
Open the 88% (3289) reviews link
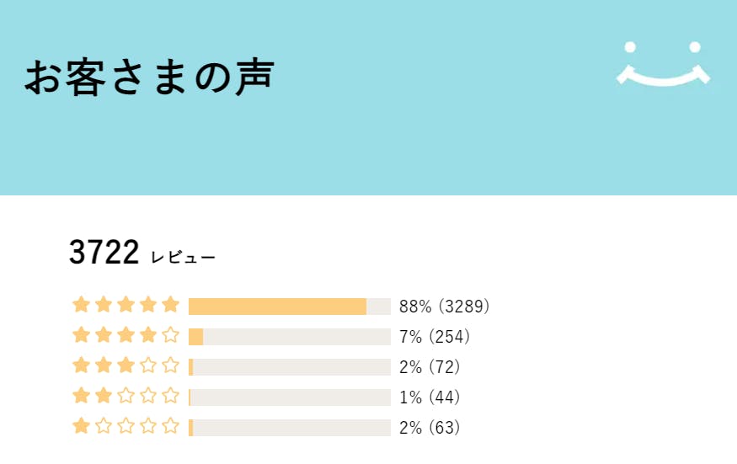[444, 306]
